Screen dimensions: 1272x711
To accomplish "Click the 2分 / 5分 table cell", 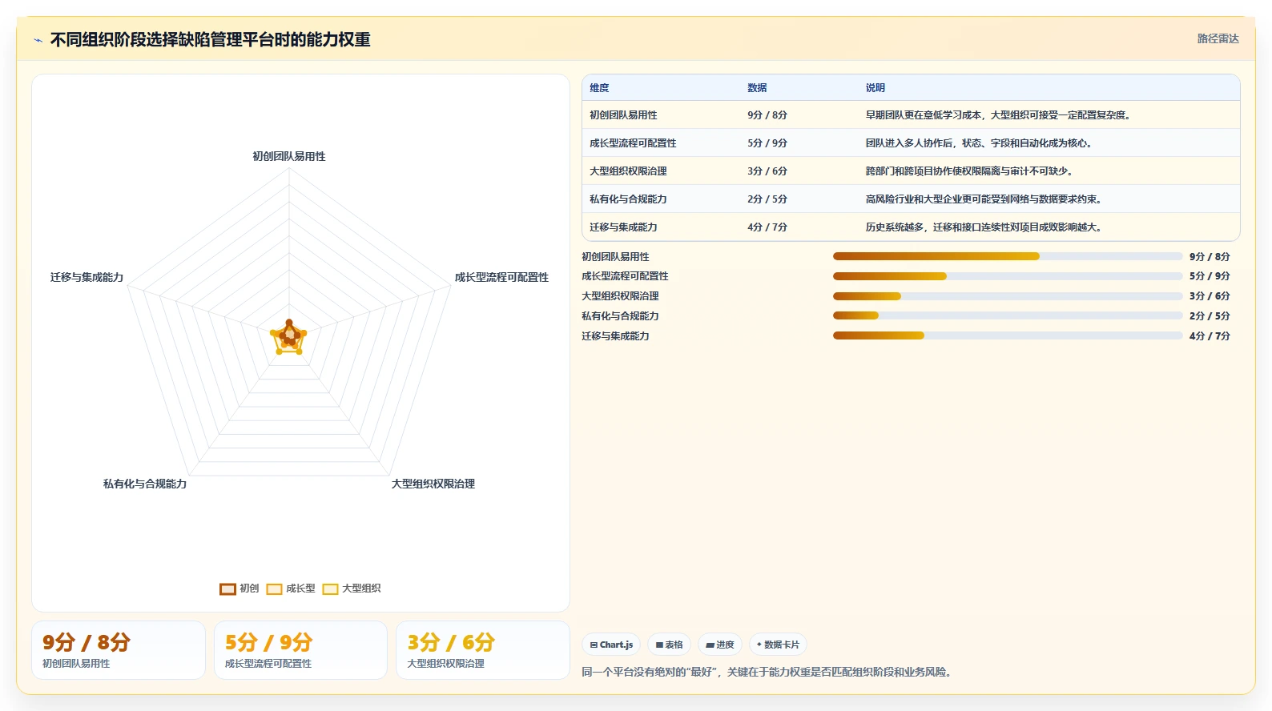I will pyautogui.click(x=767, y=199).
